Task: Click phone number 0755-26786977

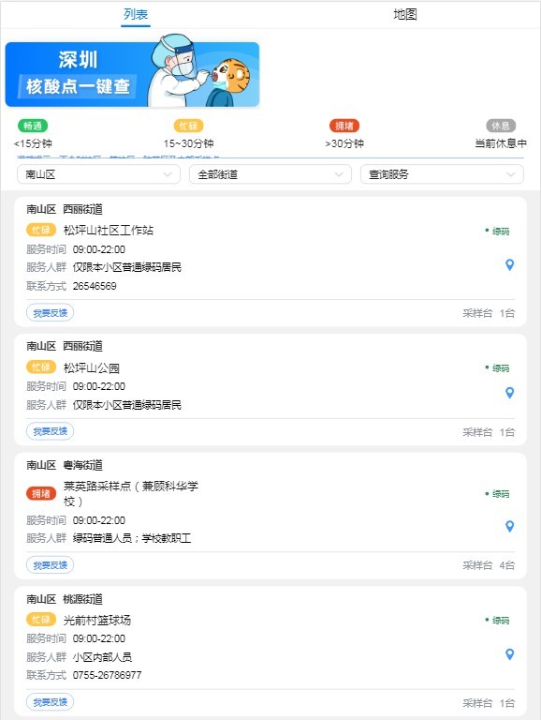Action: [x=107, y=675]
